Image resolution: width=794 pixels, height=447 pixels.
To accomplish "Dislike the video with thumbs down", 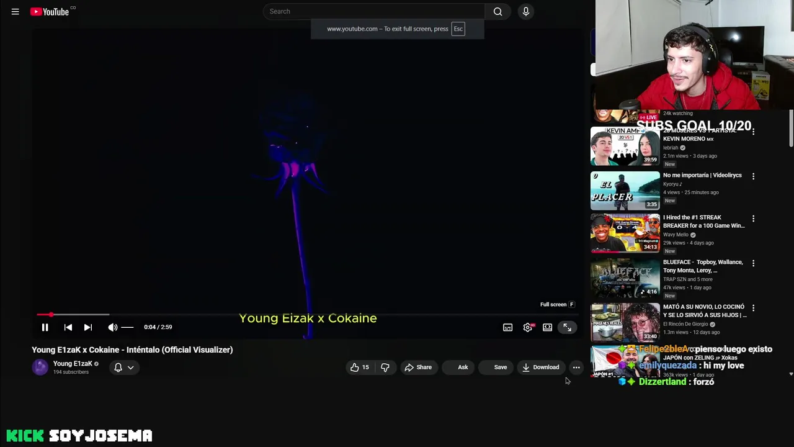I will 385,367.
